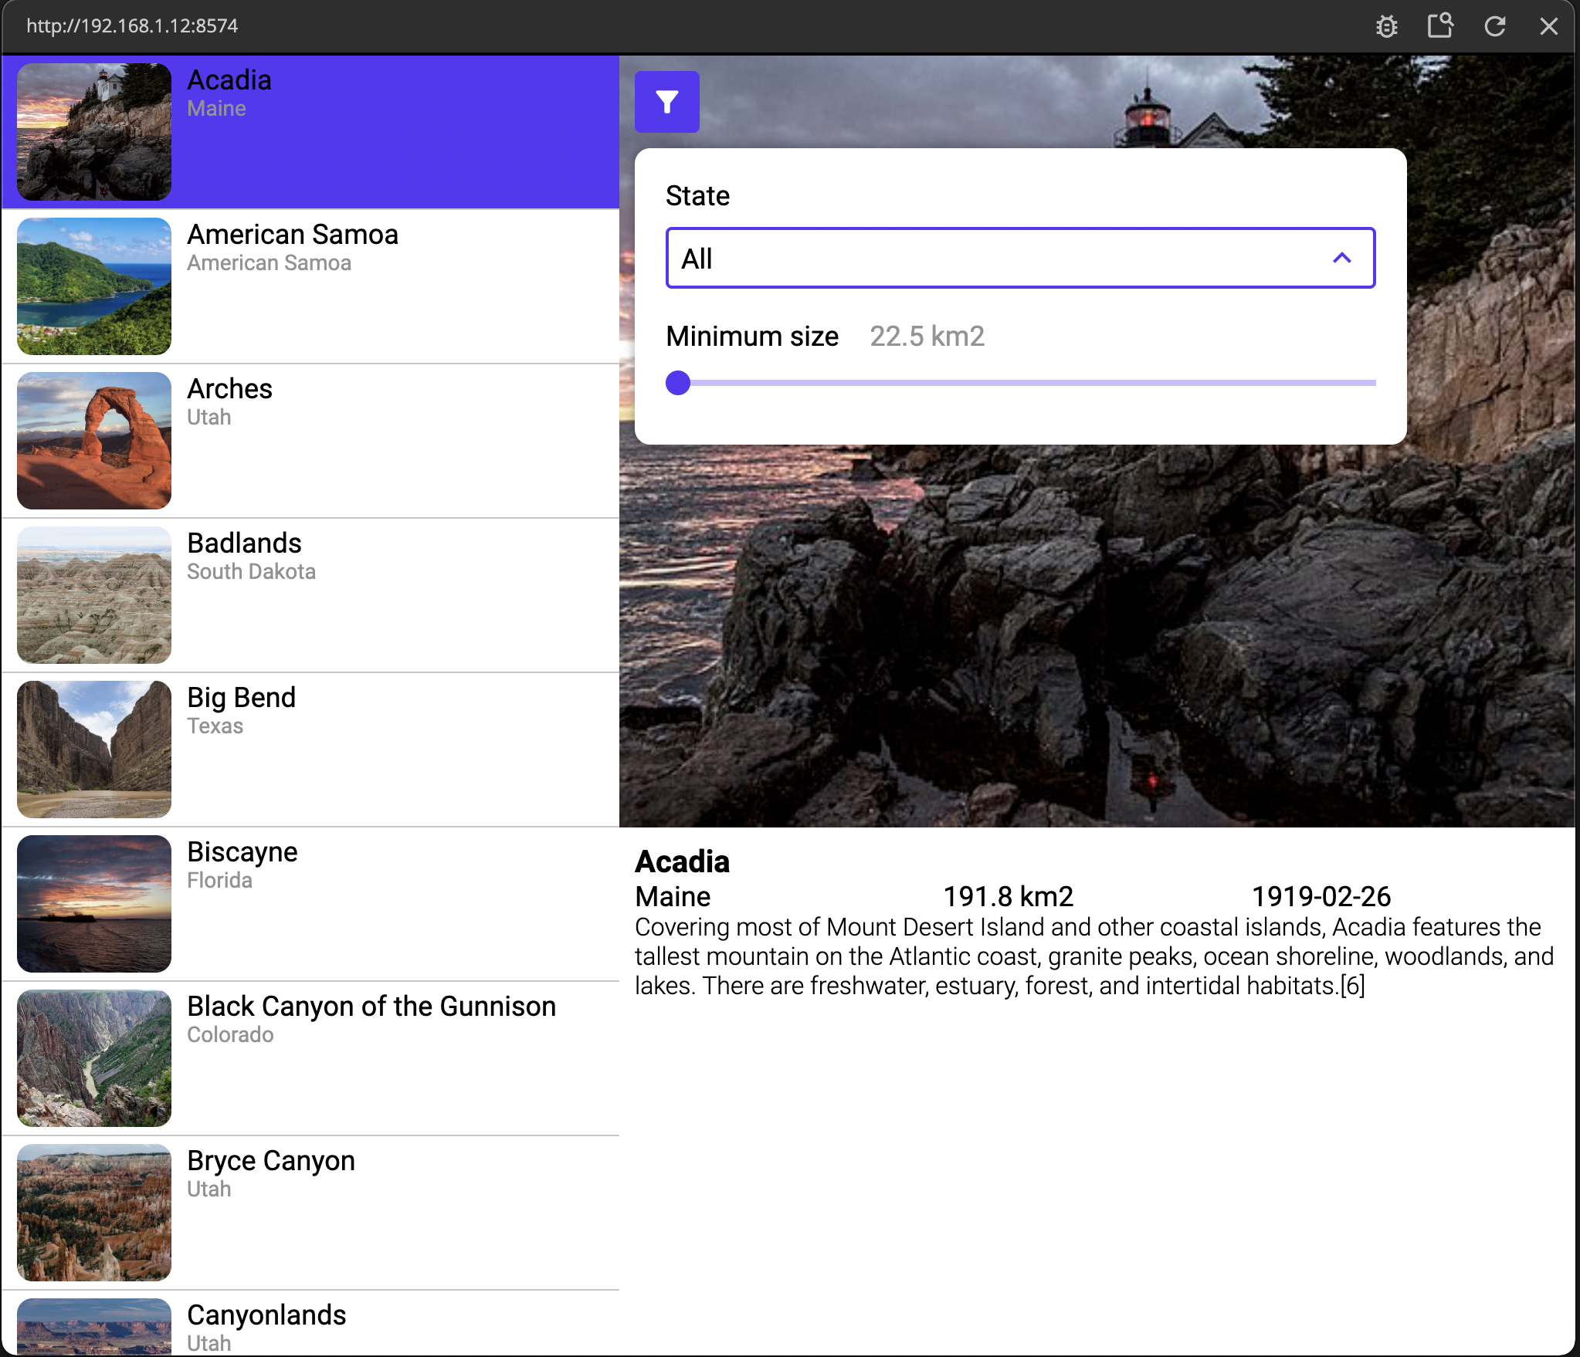
Task: Click the Bryce Canyon thumbnail image
Action: pyautogui.click(x=94, y=1213)
